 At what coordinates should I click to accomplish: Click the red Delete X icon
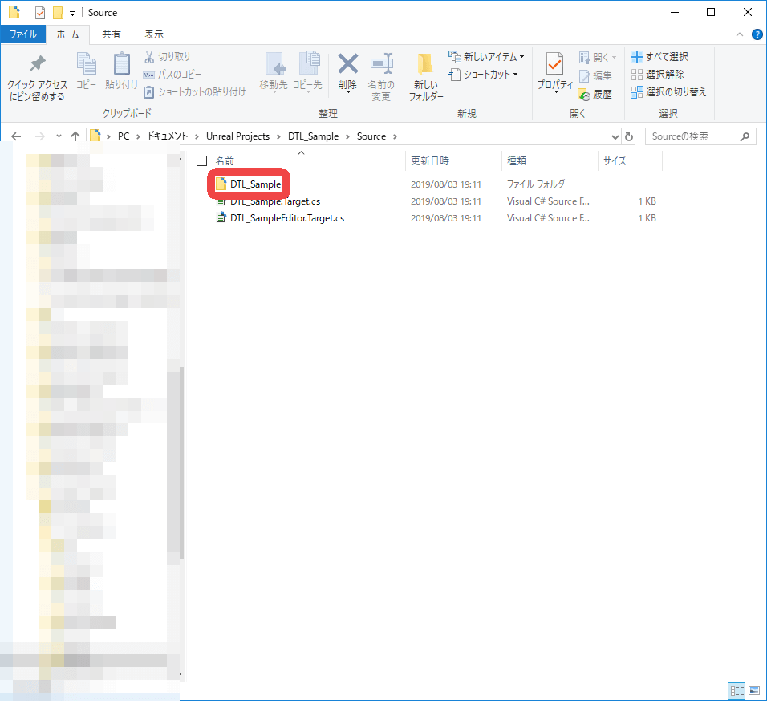point(347,63)
